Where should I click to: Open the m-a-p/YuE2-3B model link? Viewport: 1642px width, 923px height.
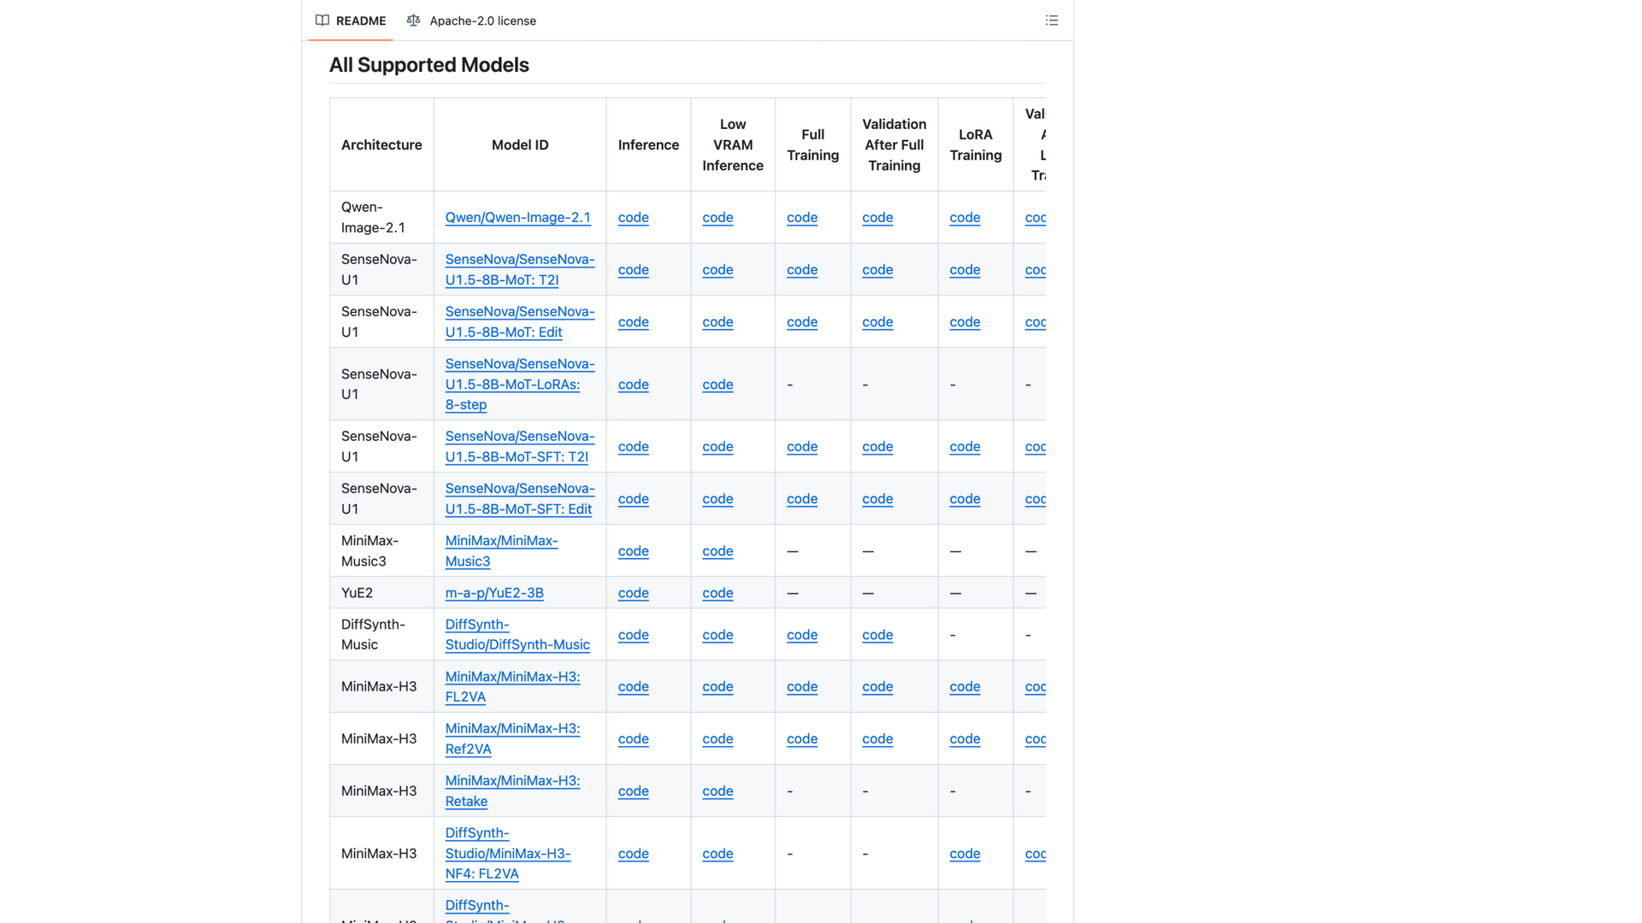tap(494, 592)
